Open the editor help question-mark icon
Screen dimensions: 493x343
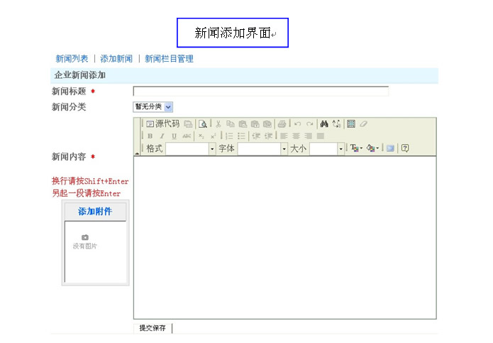[405, 148]
